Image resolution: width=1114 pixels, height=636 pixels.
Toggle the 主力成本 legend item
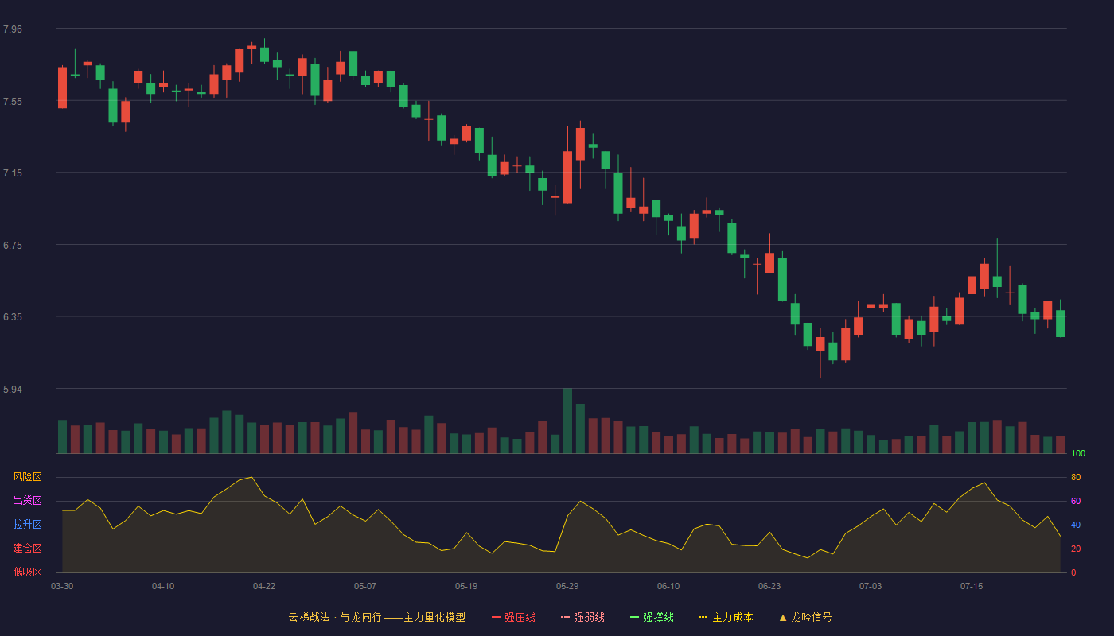(x=726, y=617)
